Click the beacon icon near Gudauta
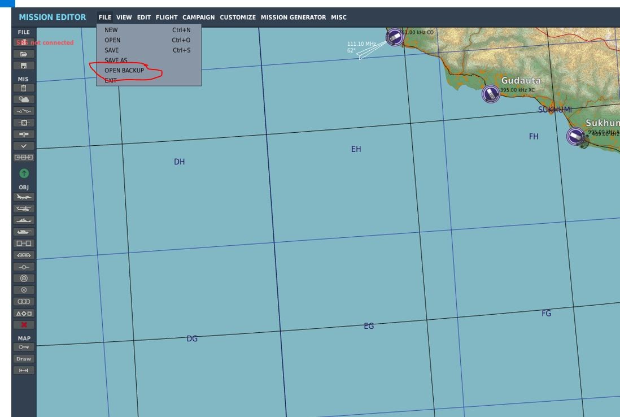620x417 pixels. [x=491, y=94]
